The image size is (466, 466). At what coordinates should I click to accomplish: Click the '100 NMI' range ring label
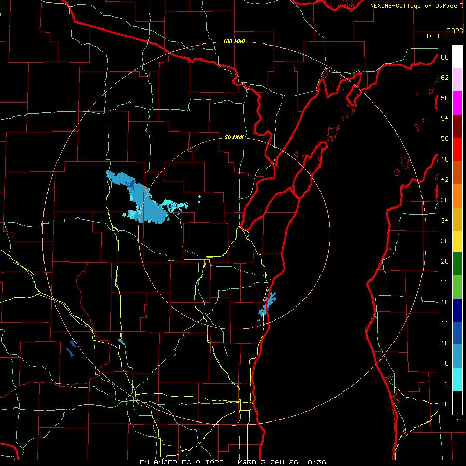(234, 41)
